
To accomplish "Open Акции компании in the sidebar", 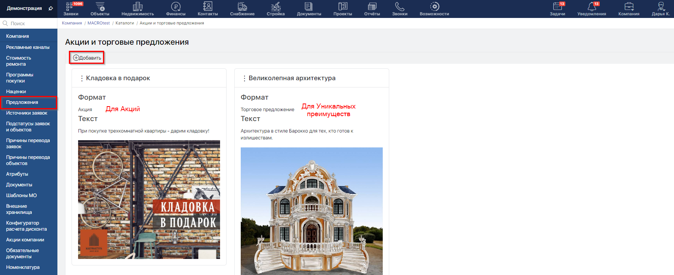I will point(25,240).
